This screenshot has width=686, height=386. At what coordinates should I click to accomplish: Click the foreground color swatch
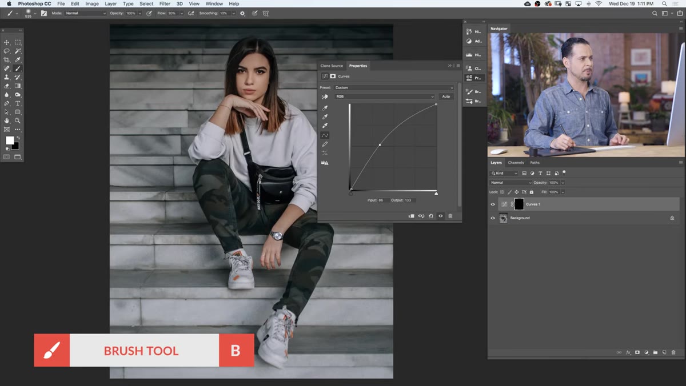10,140
